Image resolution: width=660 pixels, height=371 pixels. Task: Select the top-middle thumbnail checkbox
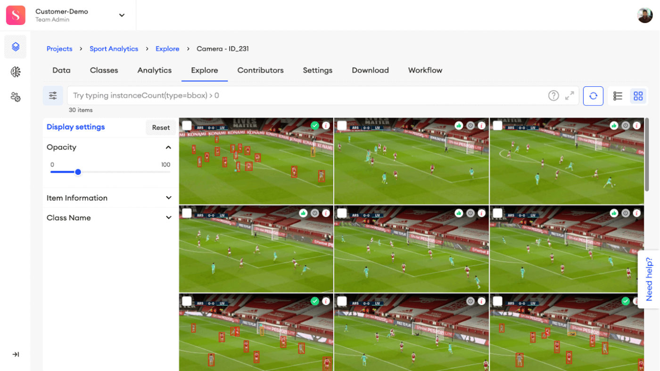342,125
